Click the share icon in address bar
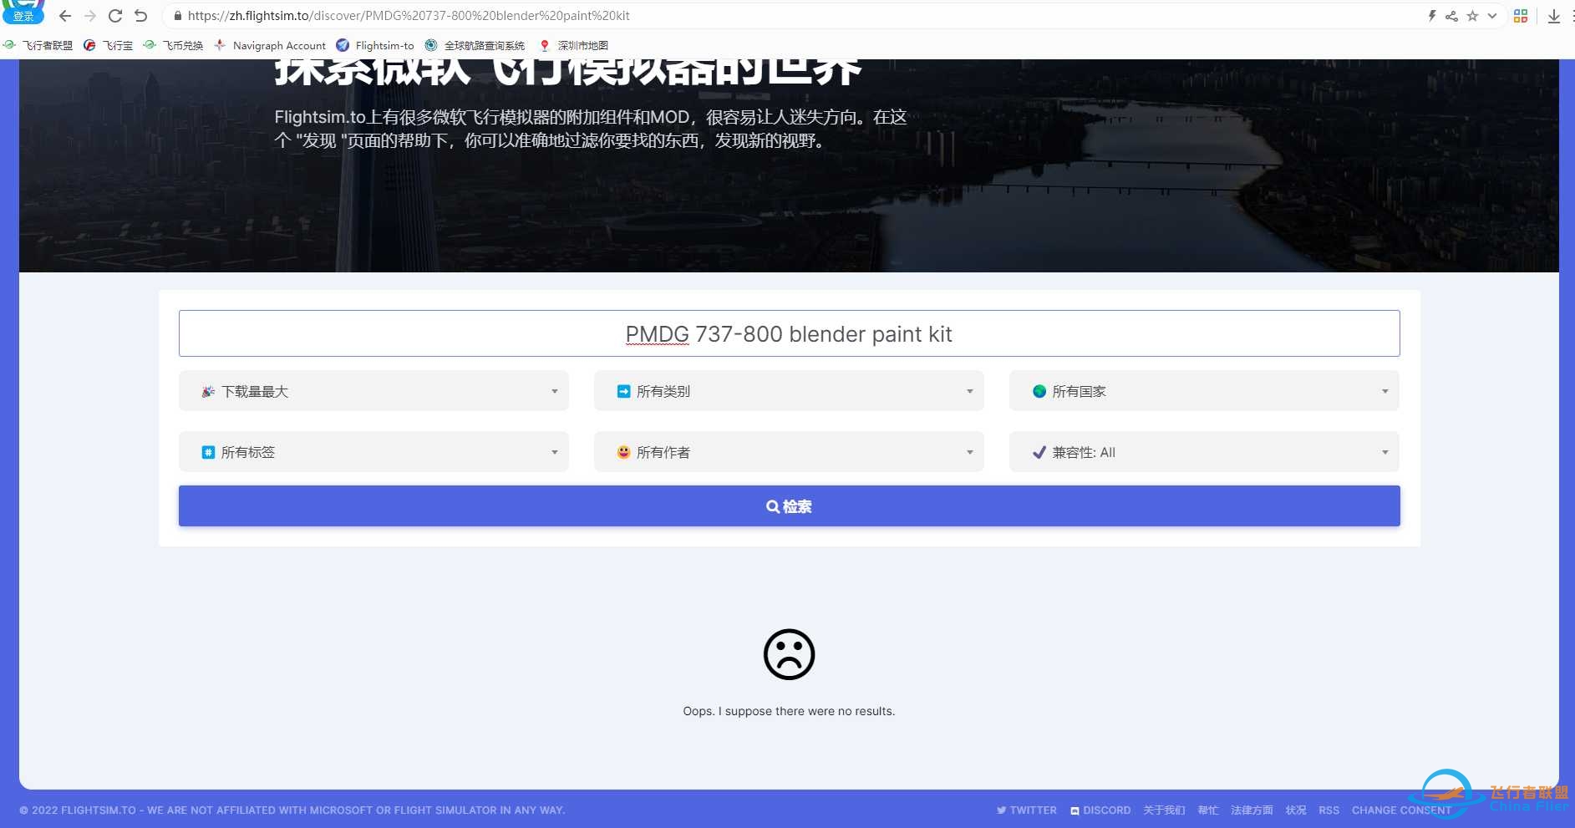This screenshot has height=828, width=1575. click(x=1451, y=16)
